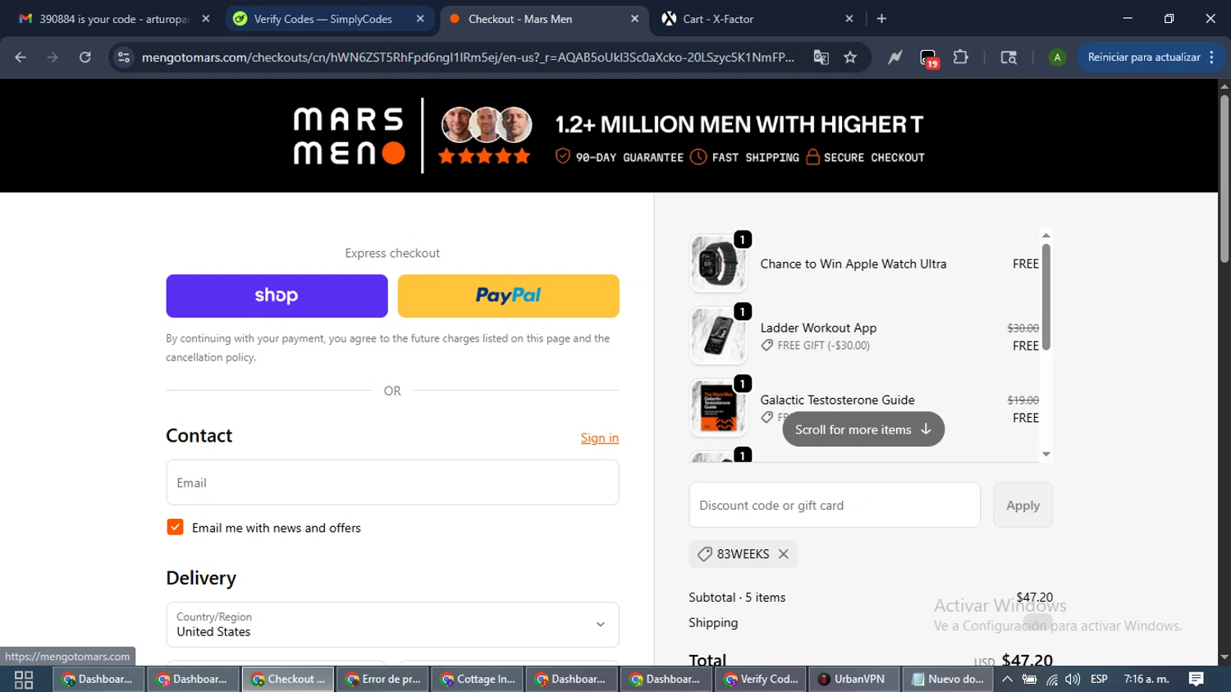Click the Galactic Testosterone Guide item name
This screenshot has width=1231, height=692.
(837, 400)
